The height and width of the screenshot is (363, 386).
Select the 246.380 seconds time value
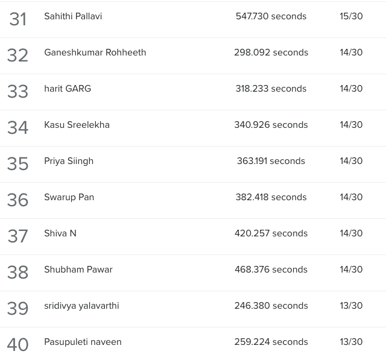(x=271, y=306)
